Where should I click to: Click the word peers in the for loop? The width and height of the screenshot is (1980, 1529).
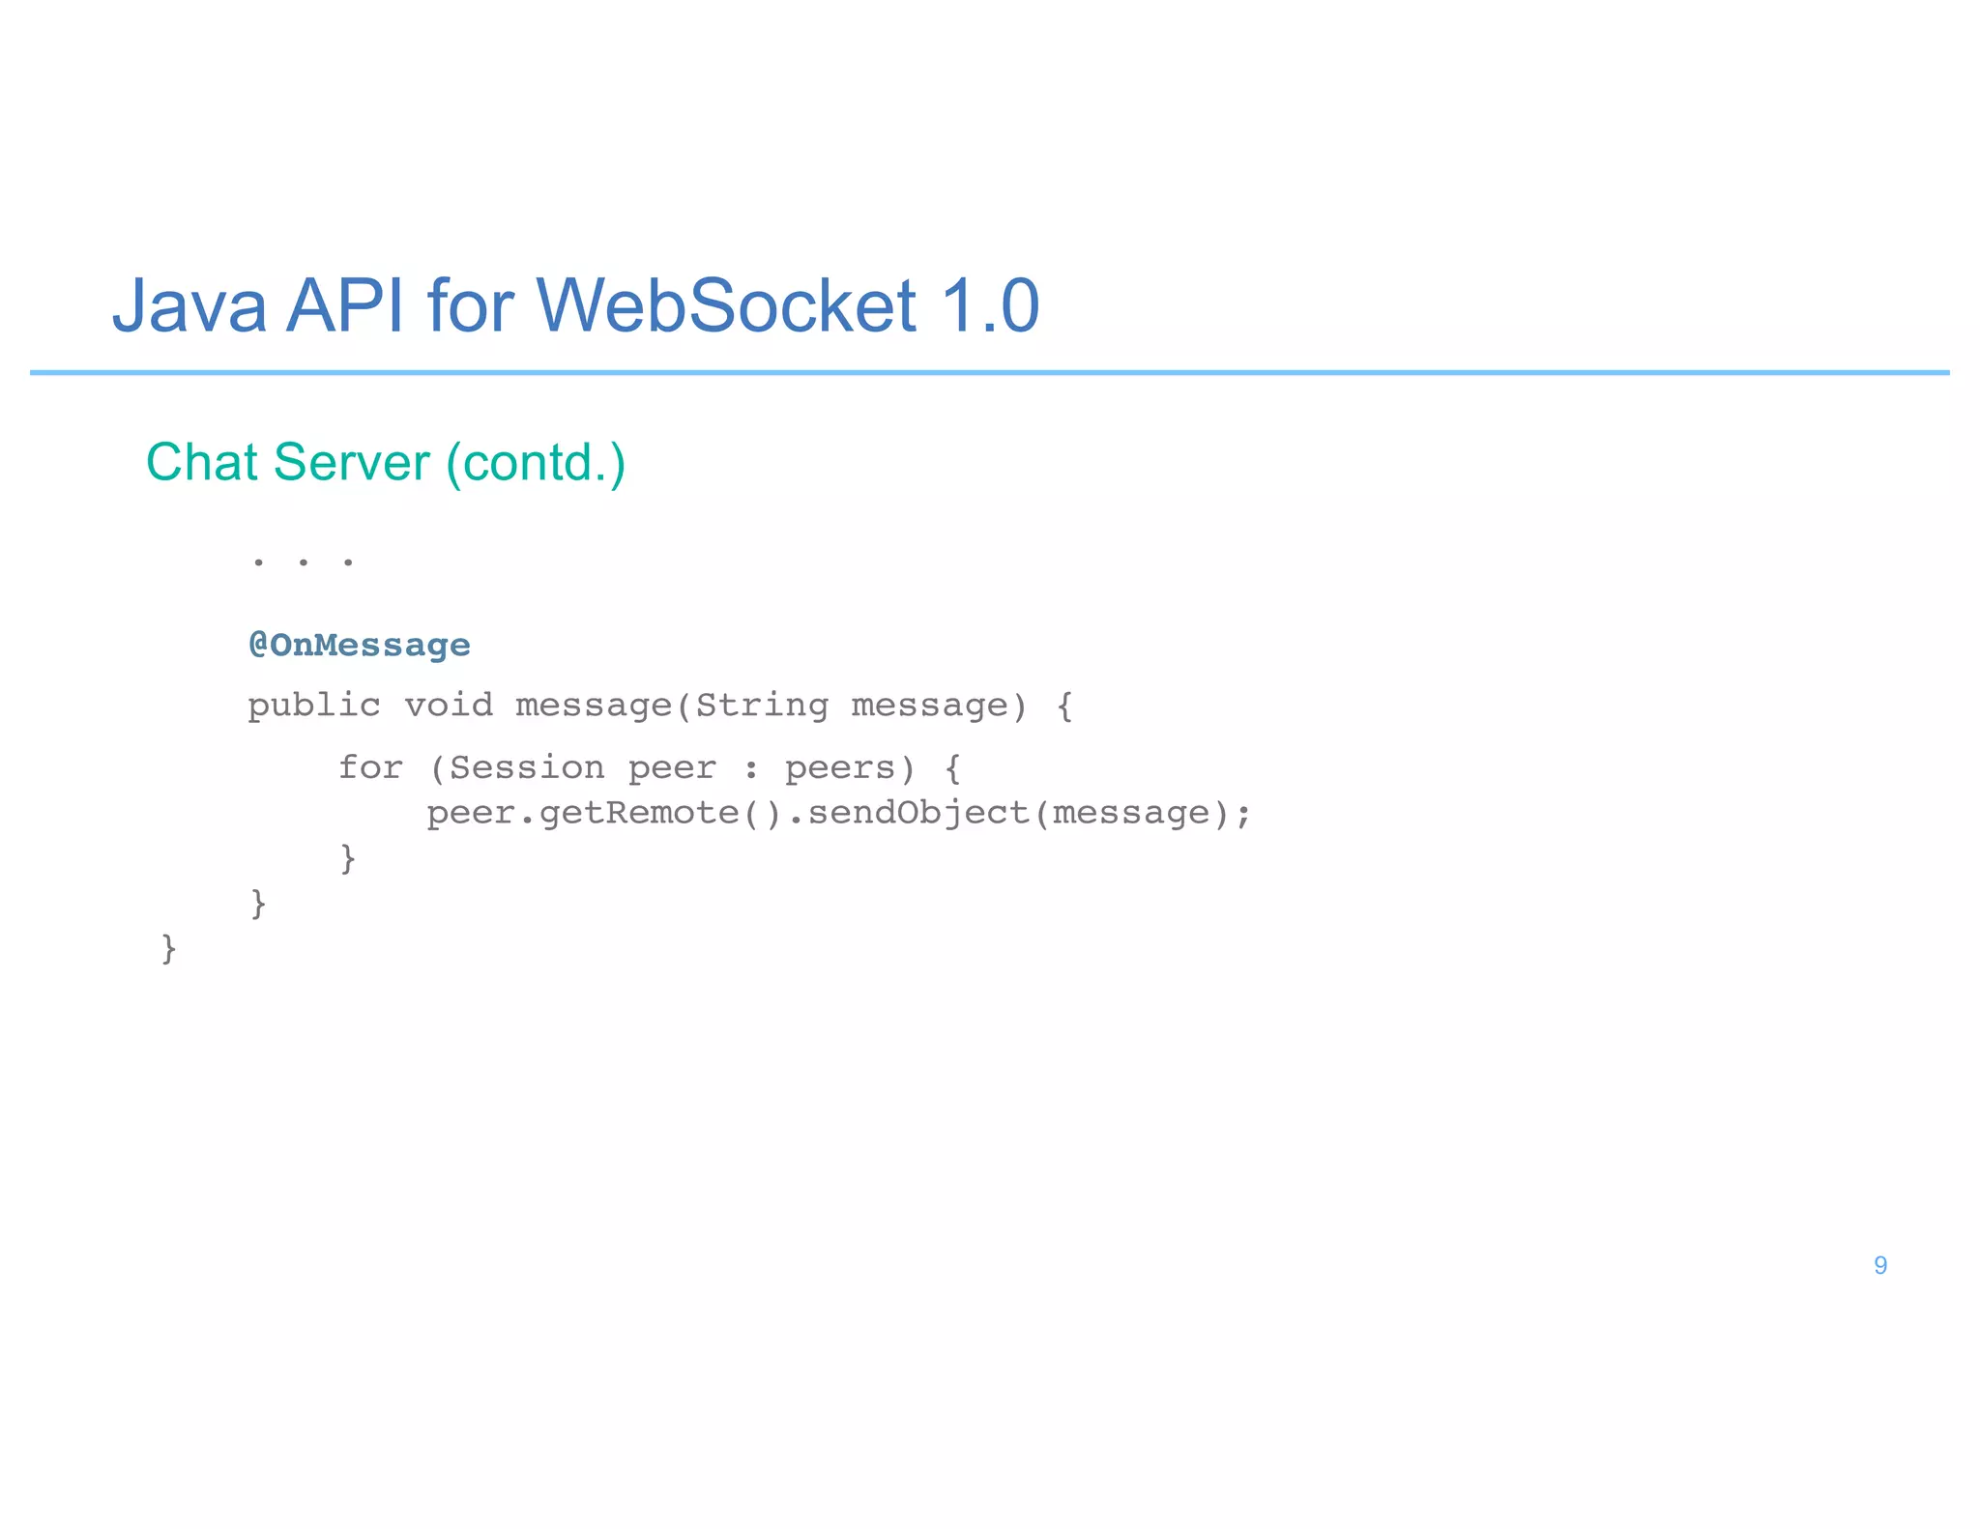(x=839, y=767)
